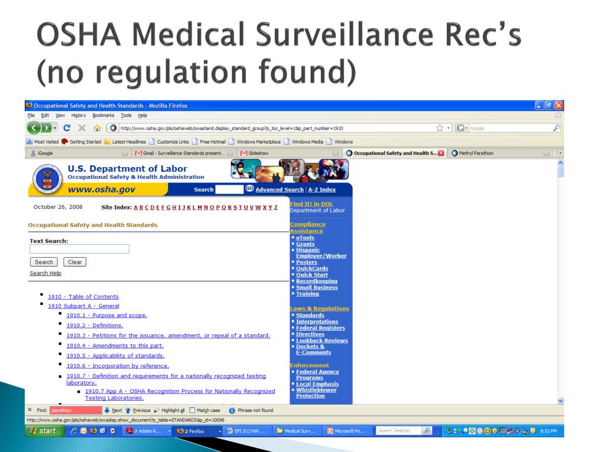Open the Help menu

coord(143,115)
